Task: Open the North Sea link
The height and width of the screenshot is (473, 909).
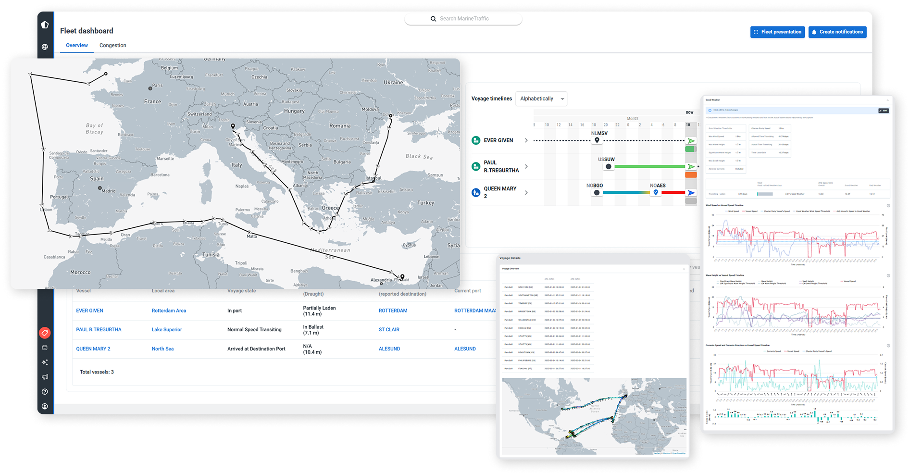Action: pos(162,349)
